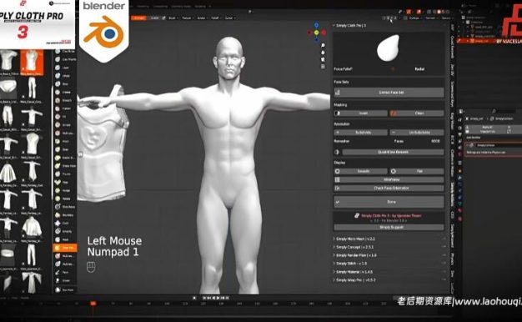Click the viewport zoom magnifier gizmo
The width and height of the screenshot is (522, 322).
323,45
